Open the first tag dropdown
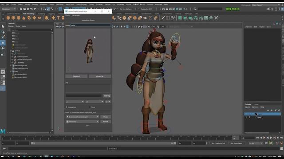This screenshot has height=159, width=284. click(75, 102)
